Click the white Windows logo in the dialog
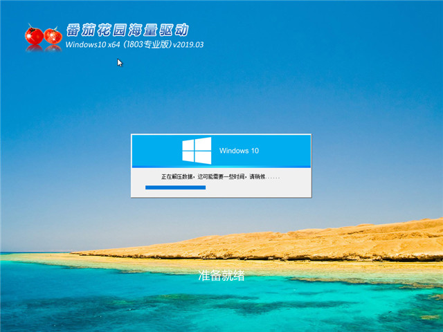This screenshot has height=332, width=443. point(197,150)
